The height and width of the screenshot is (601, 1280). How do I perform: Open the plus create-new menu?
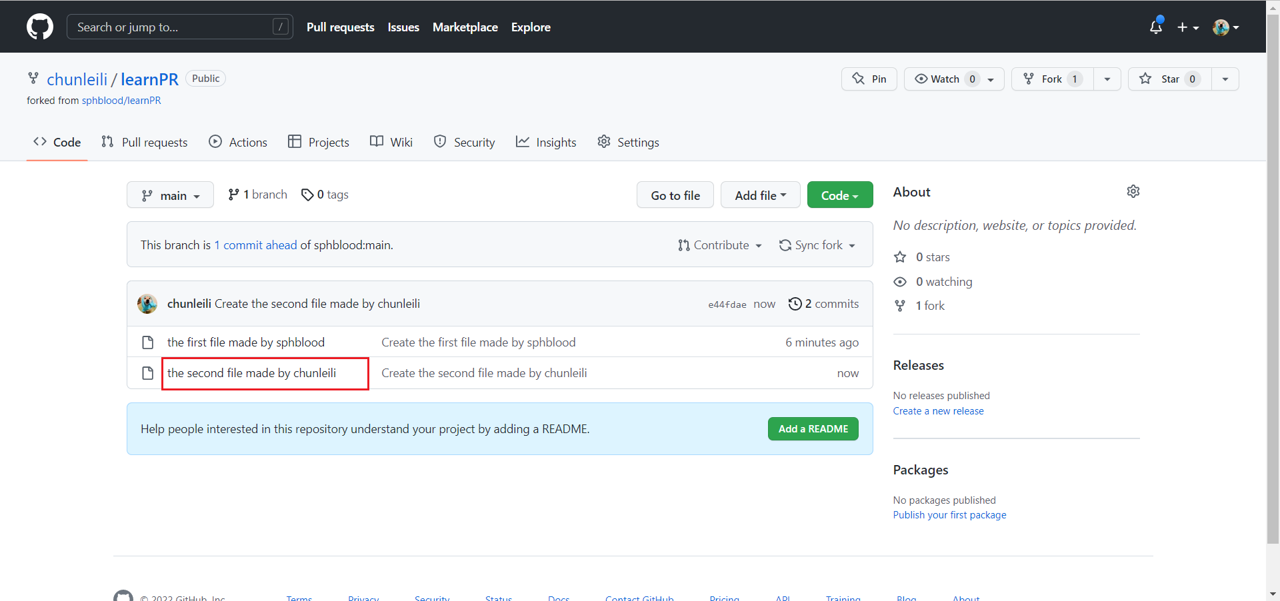(x=1188, y=27)
